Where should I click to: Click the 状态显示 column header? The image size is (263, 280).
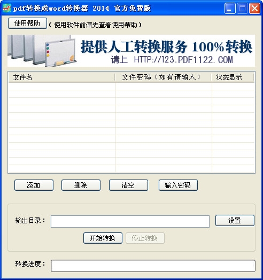tap(233, 77)
